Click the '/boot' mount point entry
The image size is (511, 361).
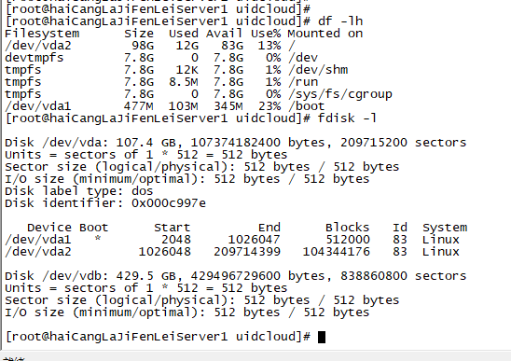click(307, 106)
